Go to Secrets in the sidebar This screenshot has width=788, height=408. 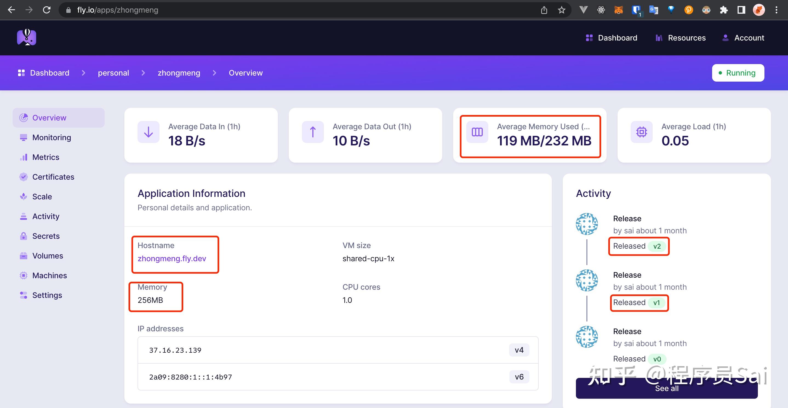[x=46, y=236]
